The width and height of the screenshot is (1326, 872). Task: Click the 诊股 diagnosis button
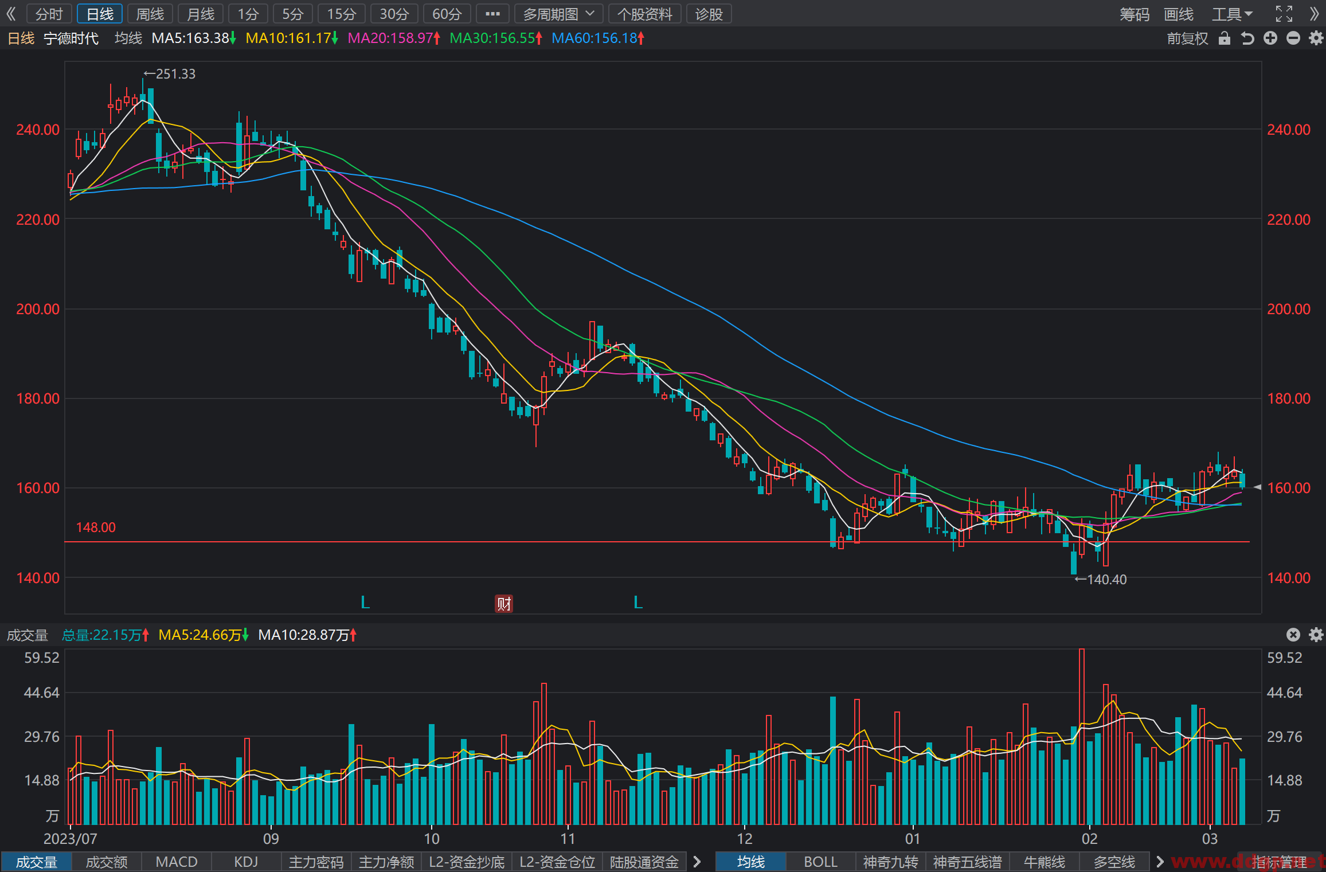pos(709,14)
